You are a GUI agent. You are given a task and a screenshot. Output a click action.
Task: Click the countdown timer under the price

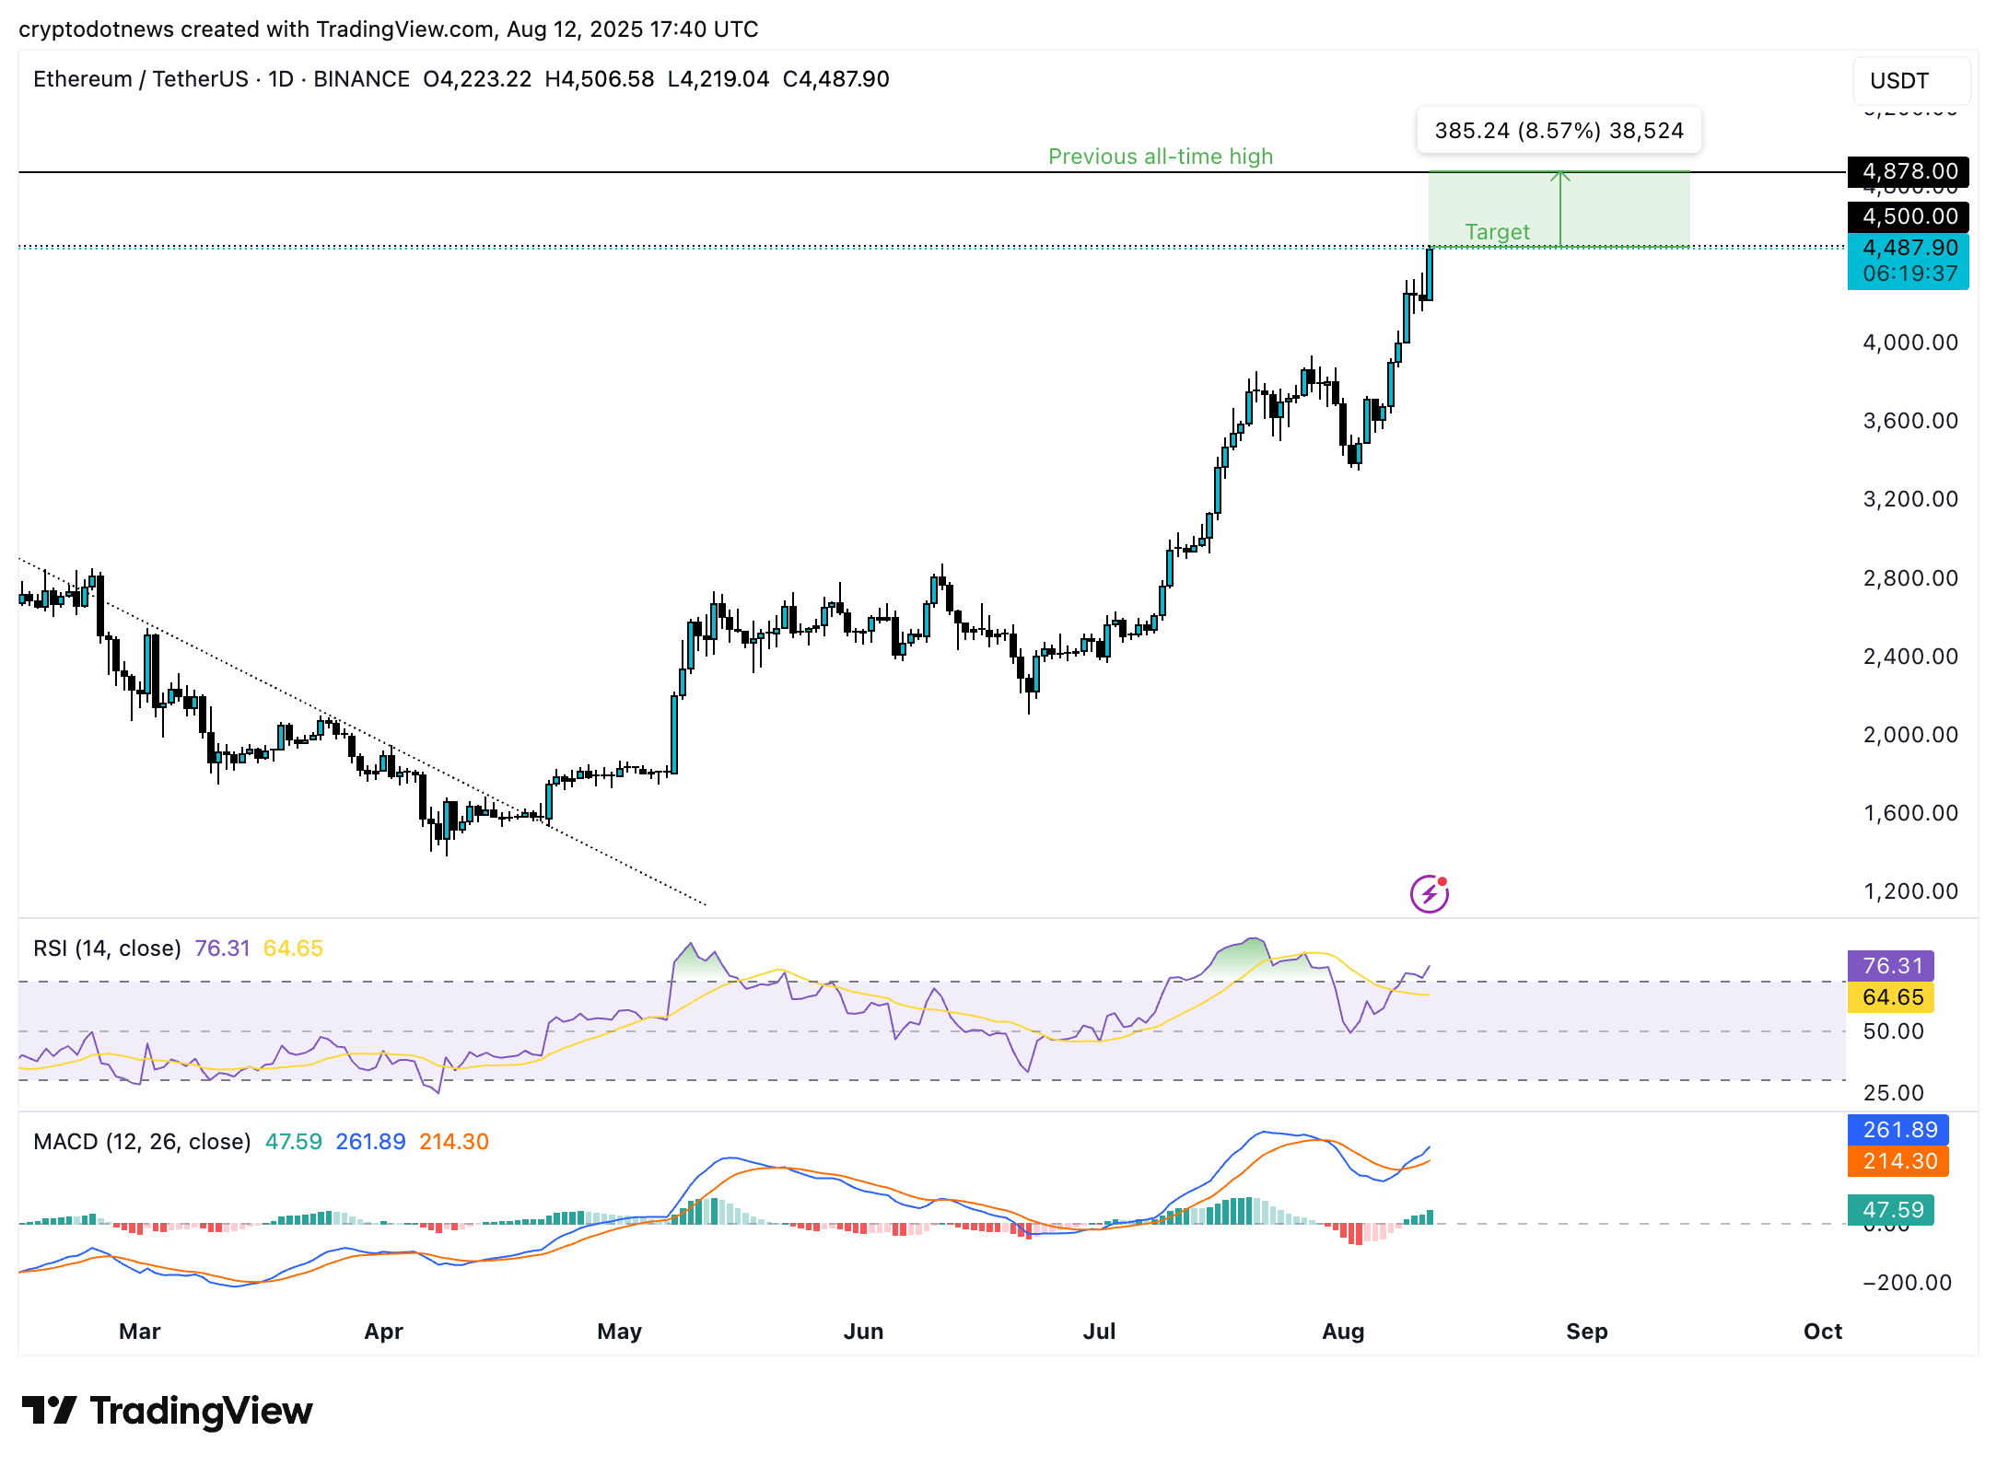pos(1908,273)
